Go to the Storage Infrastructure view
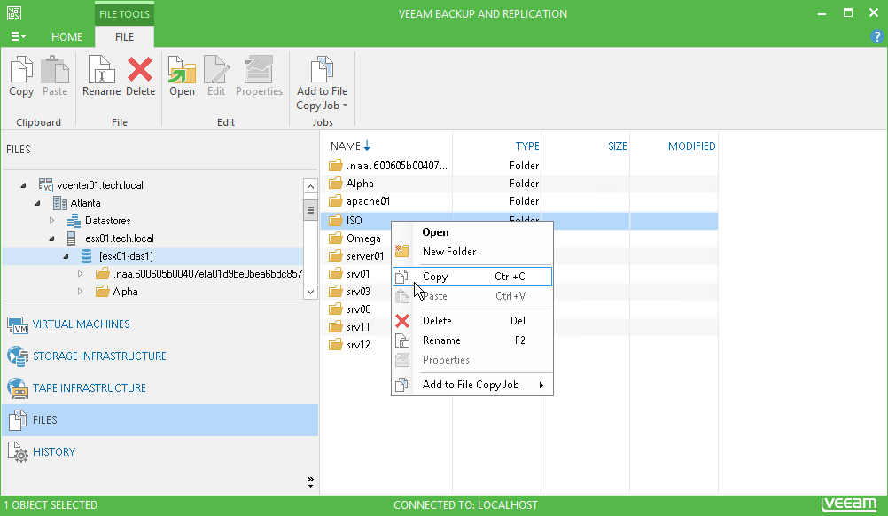This screenshot has width=888, height=516. [99, 356]
